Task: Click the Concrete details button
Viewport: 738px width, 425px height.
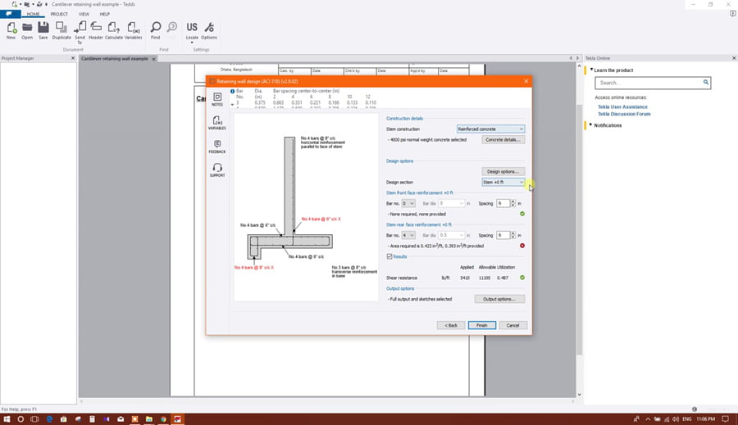Action: point(503,140)
